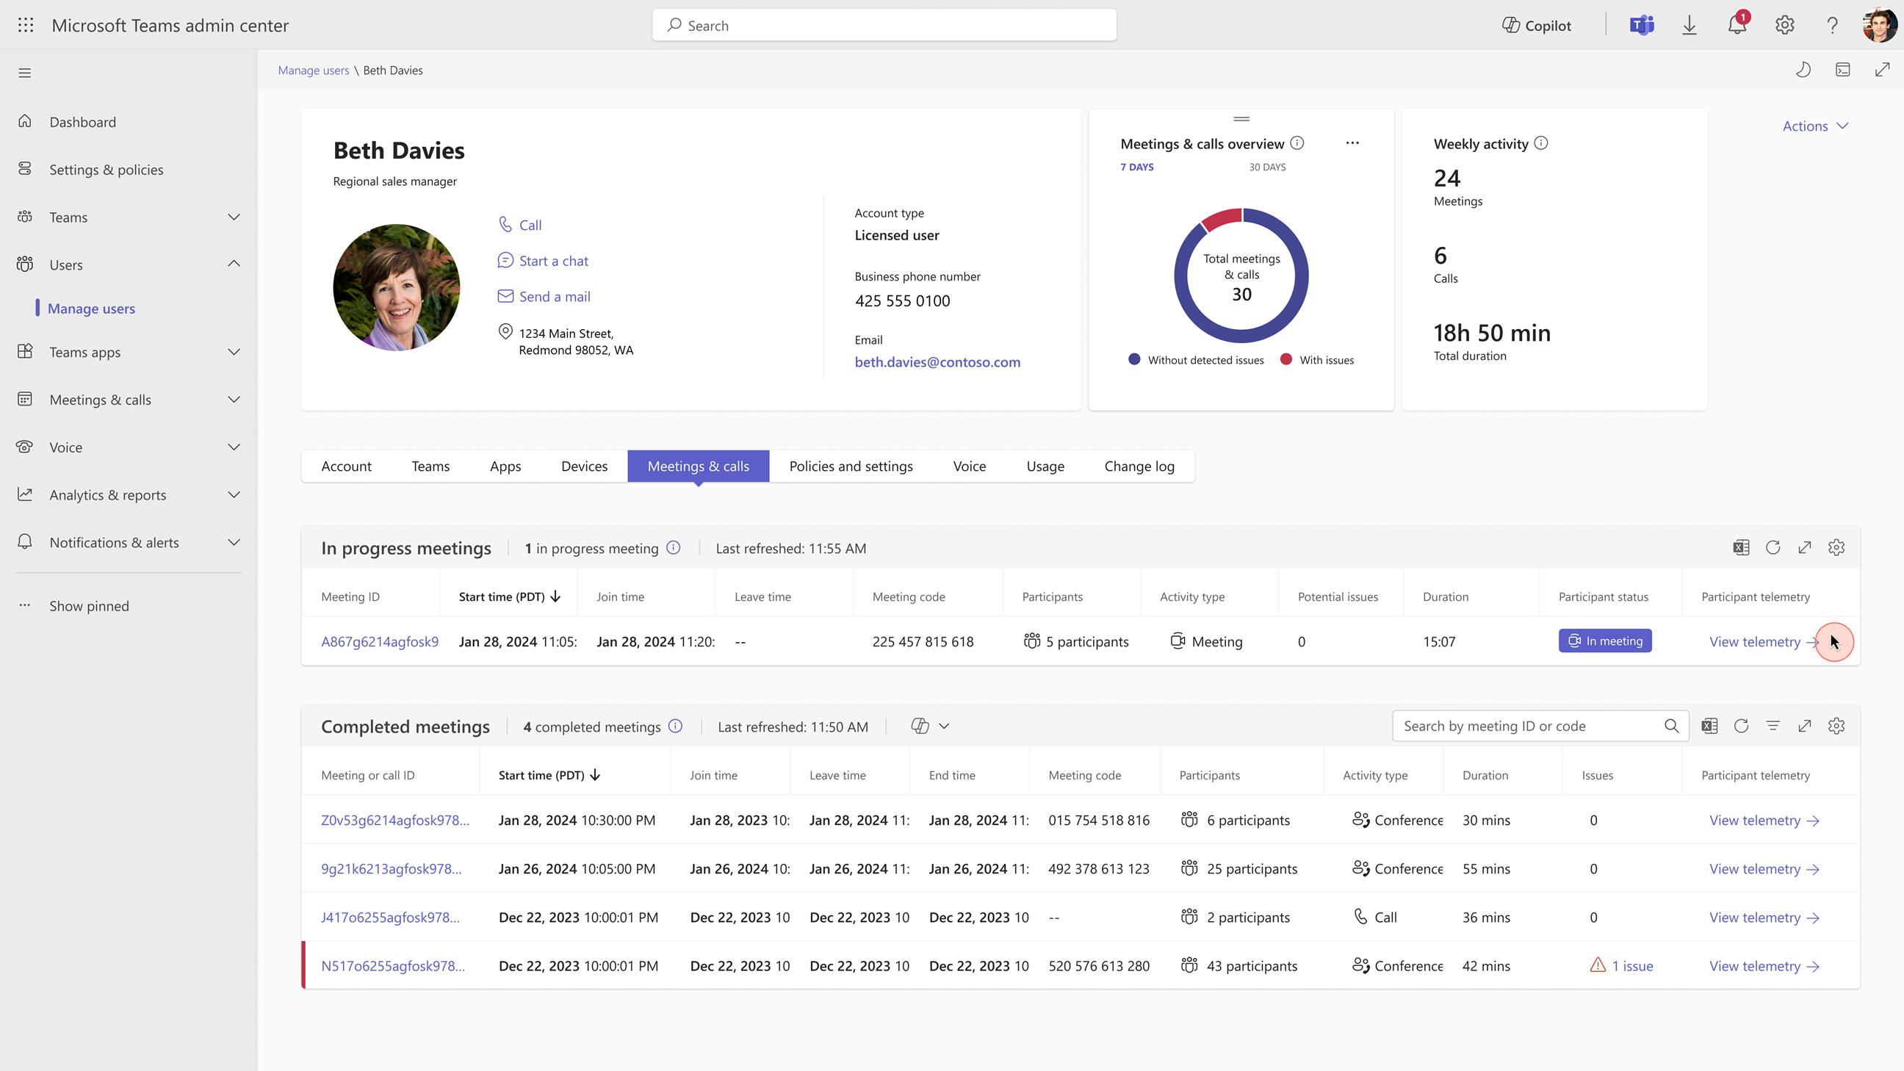Export in progress meetings to Excel

pos(1741,548)
